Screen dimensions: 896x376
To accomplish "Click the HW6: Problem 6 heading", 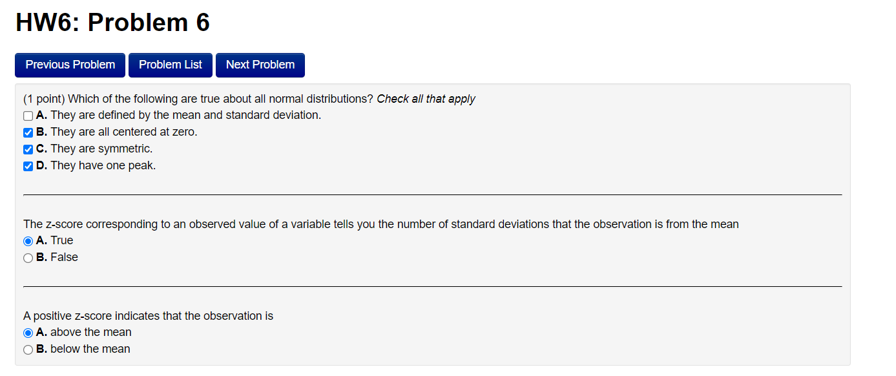I will 112,22.
